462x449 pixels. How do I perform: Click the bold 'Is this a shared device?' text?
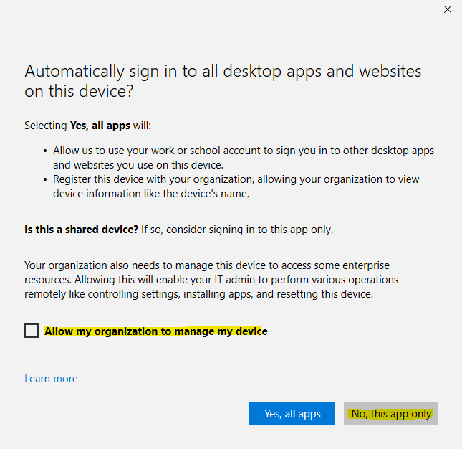coord(80,230)
